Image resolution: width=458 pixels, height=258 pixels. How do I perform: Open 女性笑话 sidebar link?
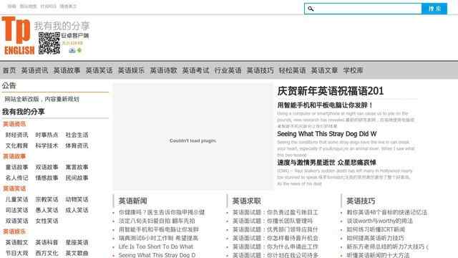[x=47, y=221]
